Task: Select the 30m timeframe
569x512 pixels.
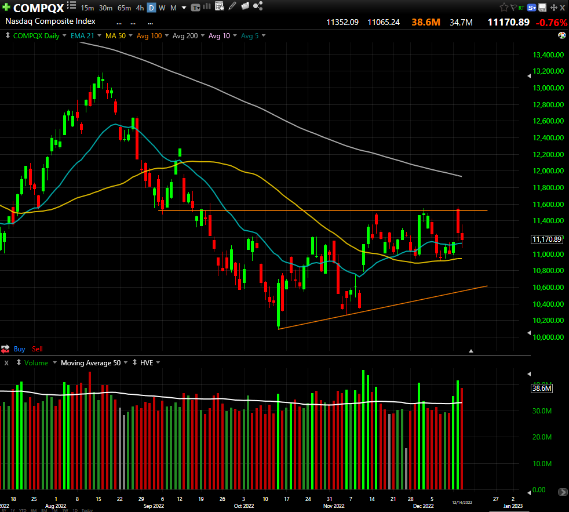Action: pos(105,8)
